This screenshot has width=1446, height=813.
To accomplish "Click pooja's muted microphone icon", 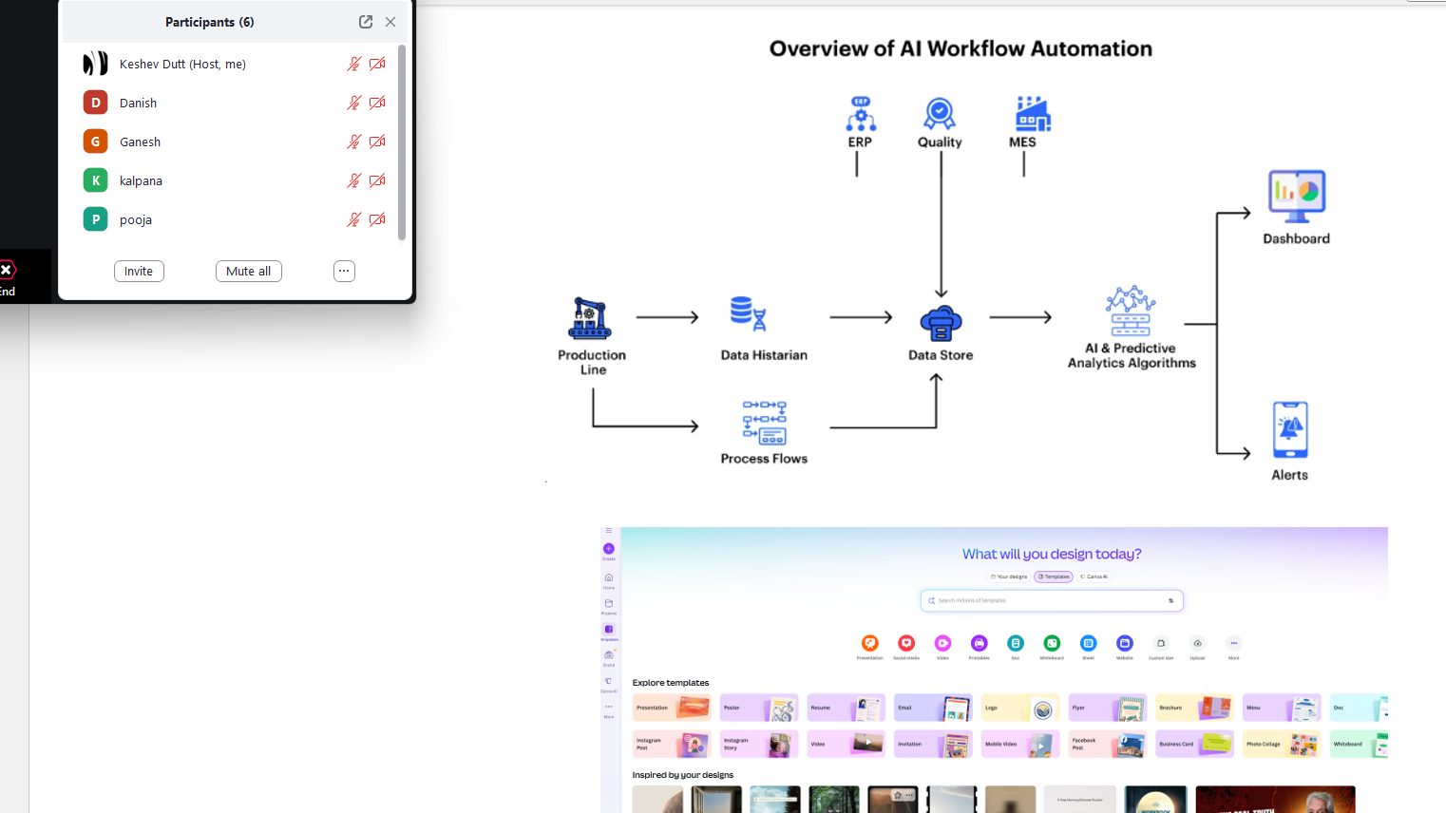I will [353, 219].
